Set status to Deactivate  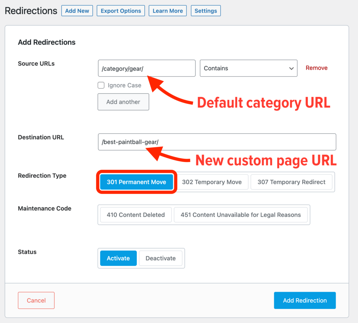(160, 258)
